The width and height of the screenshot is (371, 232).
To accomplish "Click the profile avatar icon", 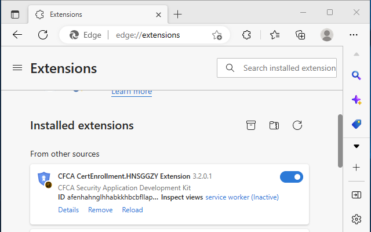I will tap(327, 35).
